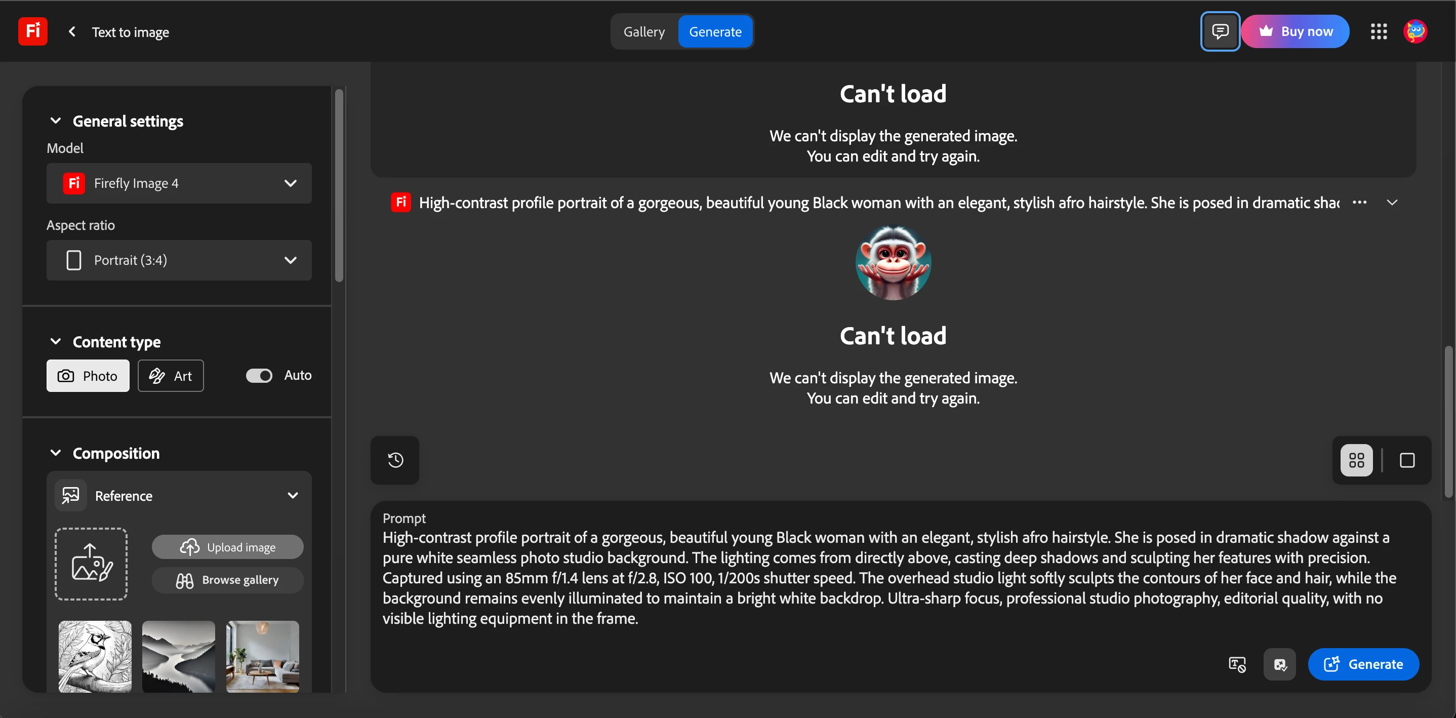
Task: Select the Art content type
Action: (x=171, y=376)
